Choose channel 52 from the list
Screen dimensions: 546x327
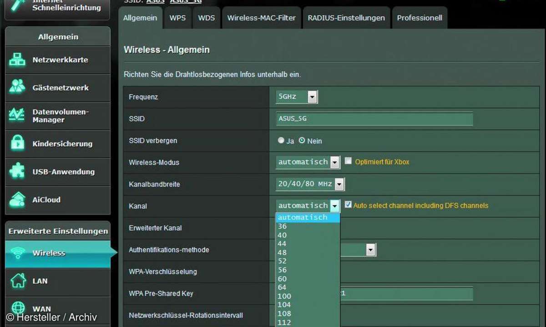pos(308,261)
